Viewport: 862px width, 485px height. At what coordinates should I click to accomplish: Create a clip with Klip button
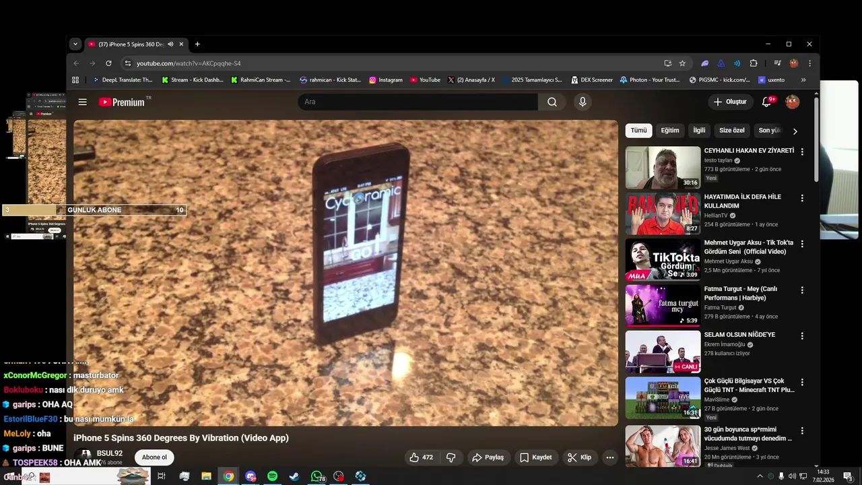click(579, 457)
